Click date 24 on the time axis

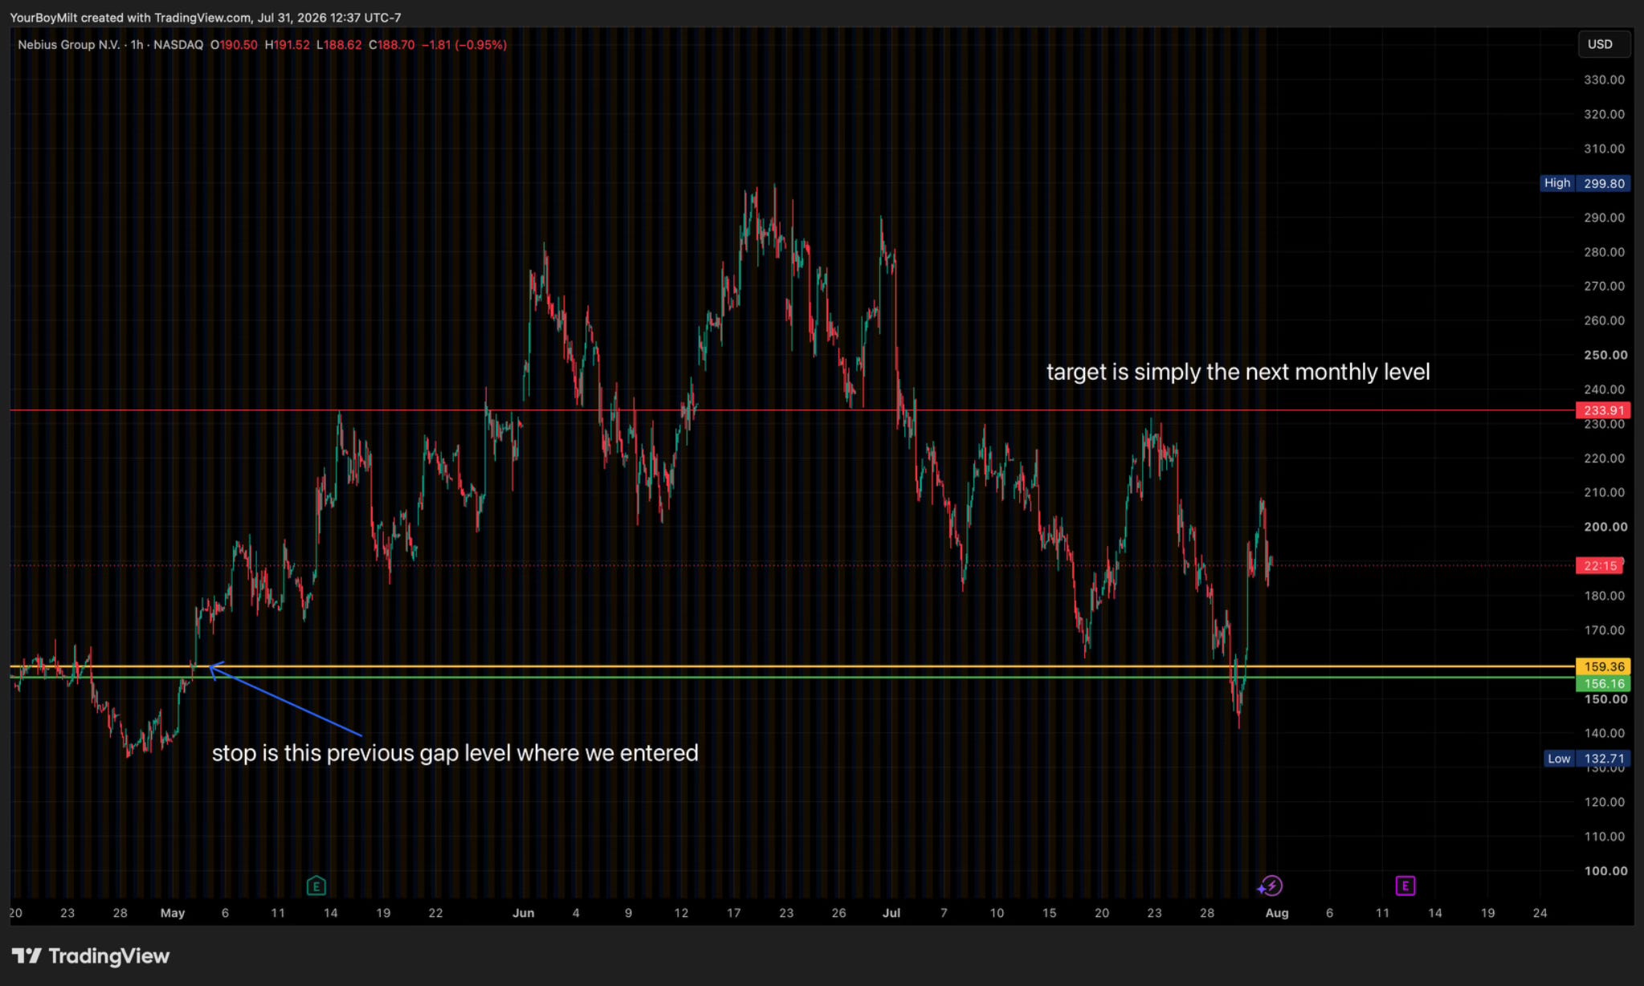(x=1540, y=913)
